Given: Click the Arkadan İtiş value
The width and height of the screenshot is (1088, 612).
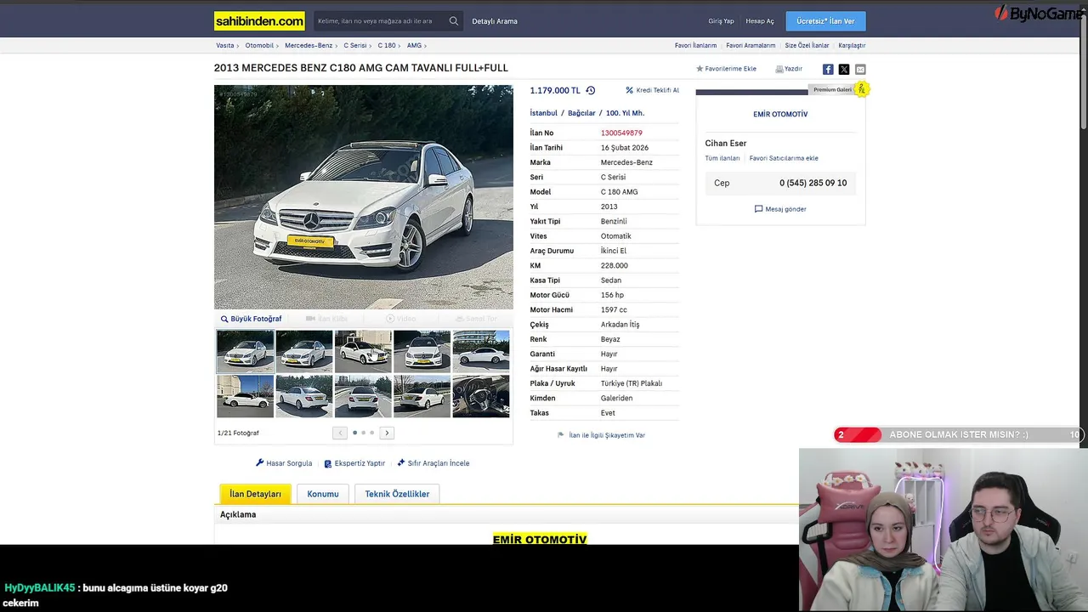Looking at the screenshot, I should [x=620, y=325].
